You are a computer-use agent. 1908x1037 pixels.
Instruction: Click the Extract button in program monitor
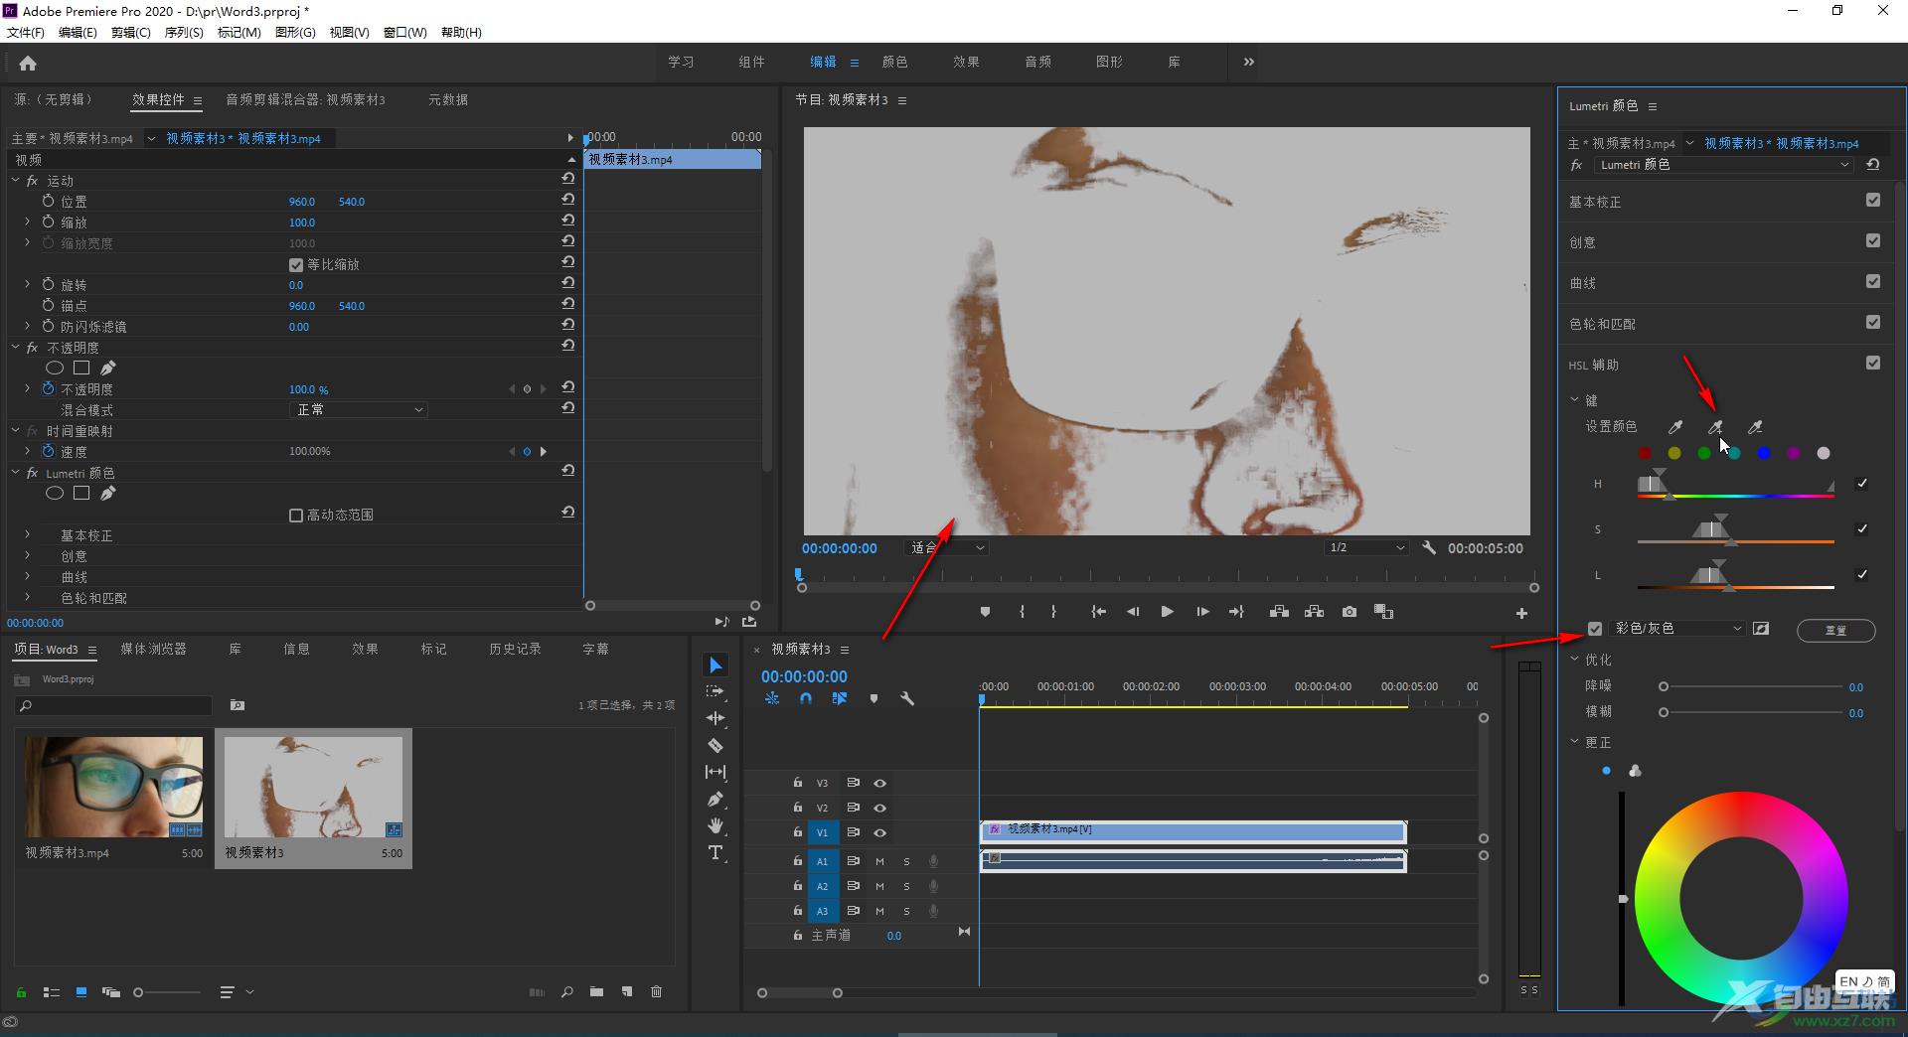(x=1314, y=612)
